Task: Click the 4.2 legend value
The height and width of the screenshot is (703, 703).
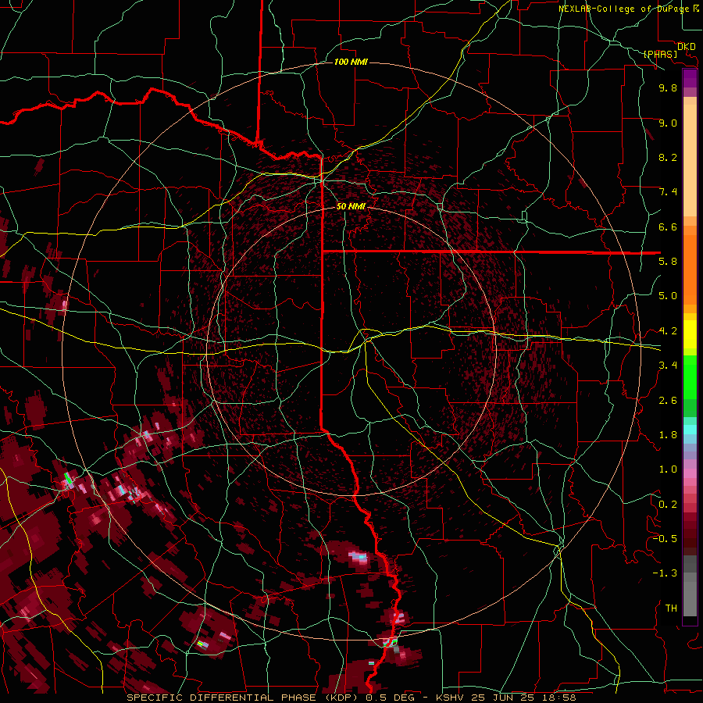Action: coord(668,331)
